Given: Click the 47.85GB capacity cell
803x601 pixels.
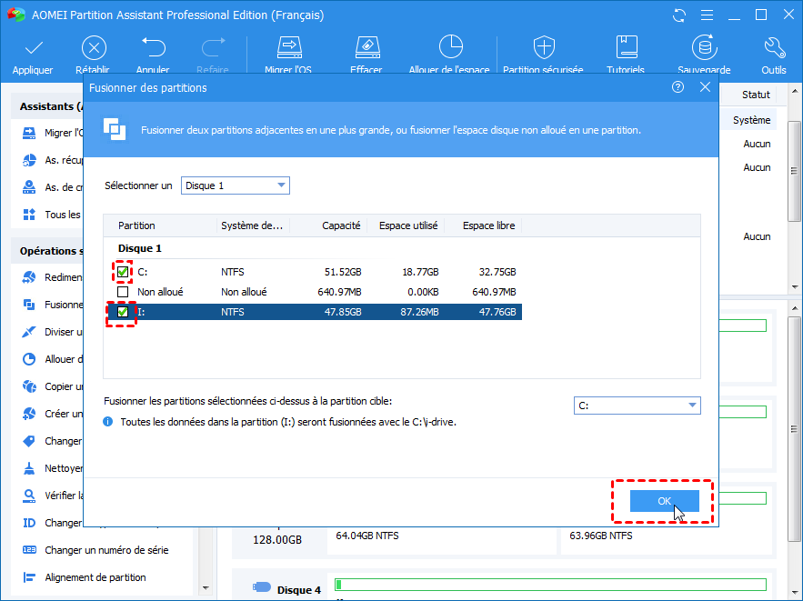Looking at the screenshot, I should tap(343, 312).
